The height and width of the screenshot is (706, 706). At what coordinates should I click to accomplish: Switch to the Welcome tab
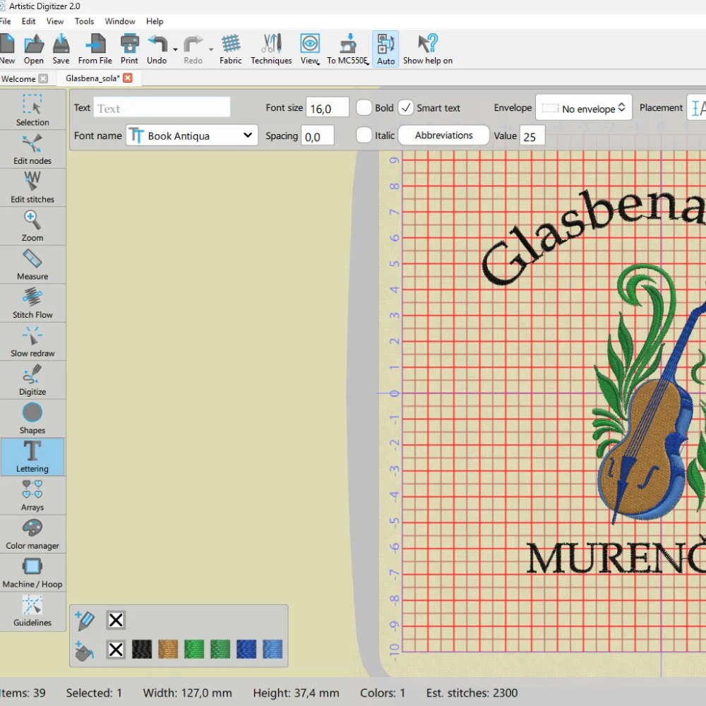(18, 78)
